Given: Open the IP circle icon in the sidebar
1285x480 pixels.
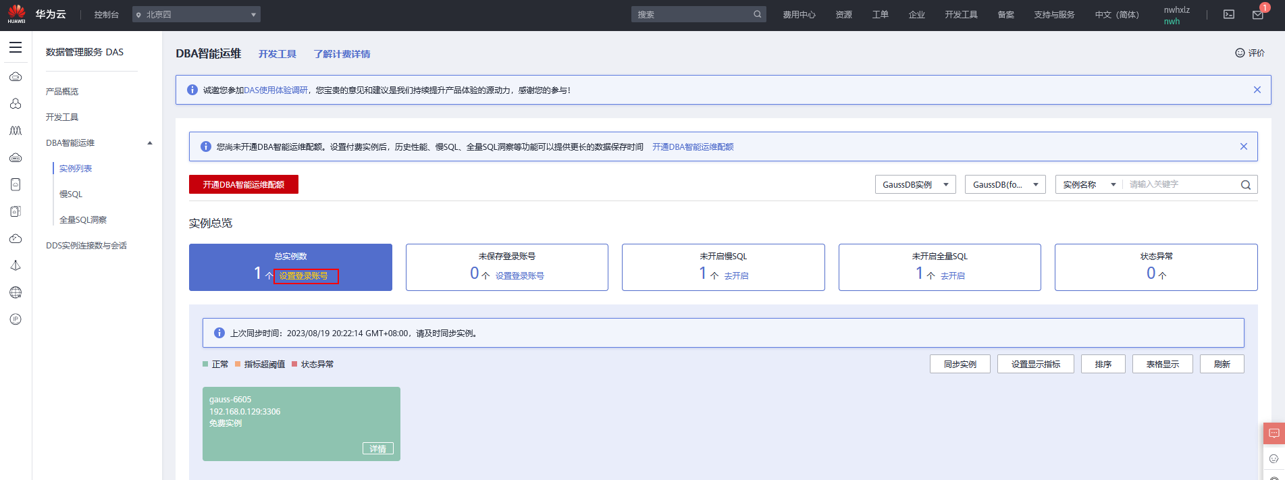Looking at the screenshot, I should [x=16, y=319].
